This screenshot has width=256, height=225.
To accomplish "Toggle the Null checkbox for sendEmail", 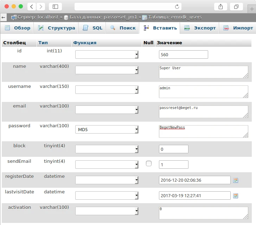I will pos(149,163).
